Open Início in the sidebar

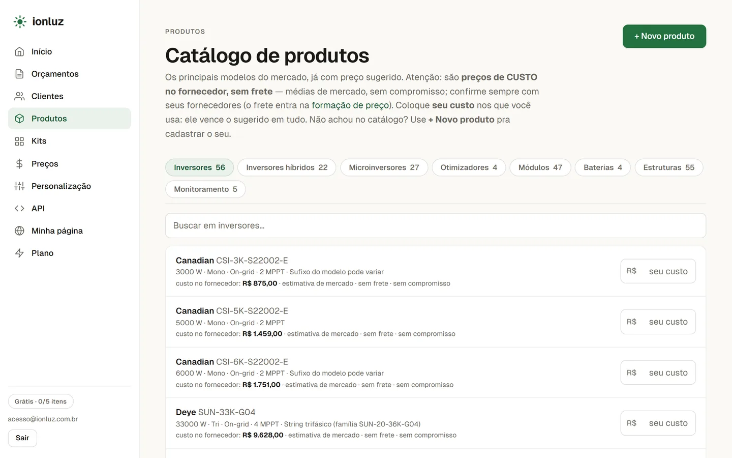69,51
